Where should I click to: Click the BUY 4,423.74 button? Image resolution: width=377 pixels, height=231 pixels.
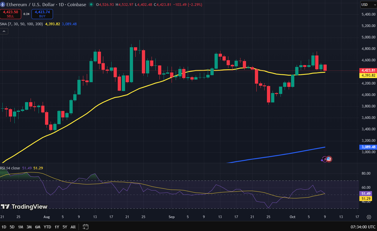tap(42, 14)
